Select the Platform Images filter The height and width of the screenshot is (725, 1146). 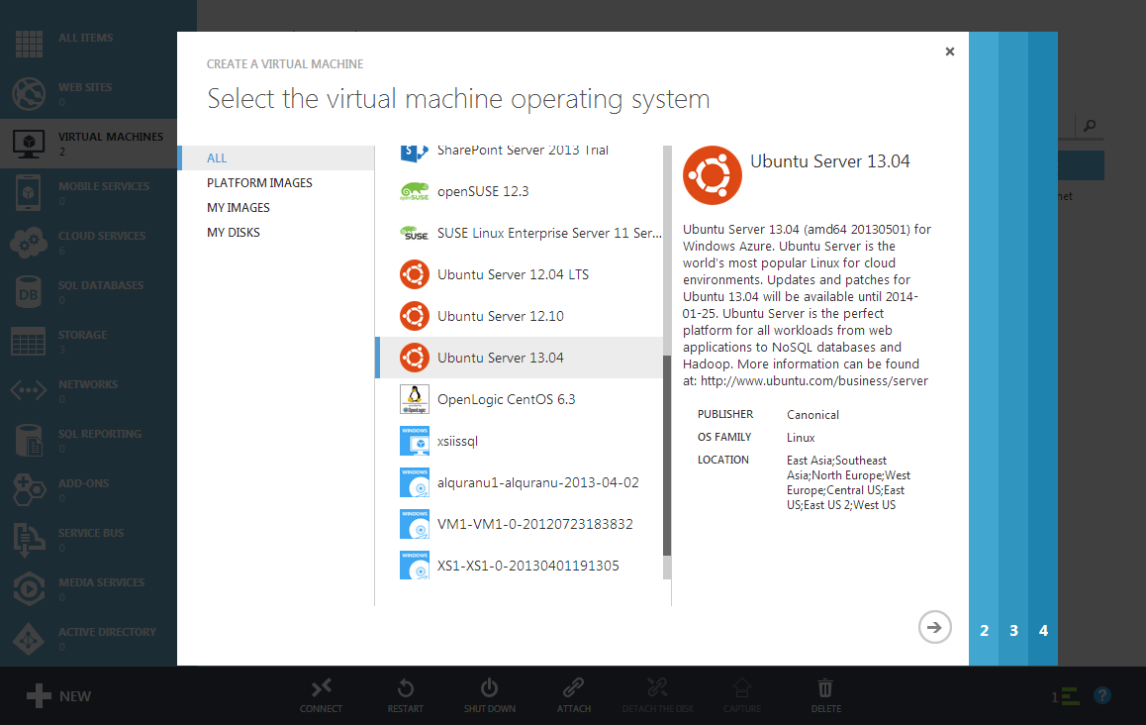259,183
